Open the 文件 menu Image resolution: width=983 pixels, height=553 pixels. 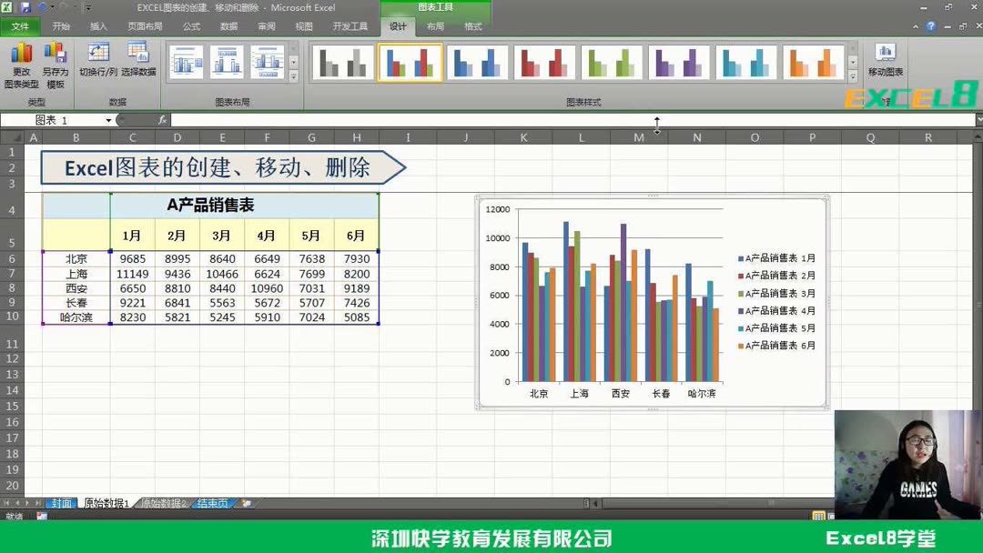[21, 26]
